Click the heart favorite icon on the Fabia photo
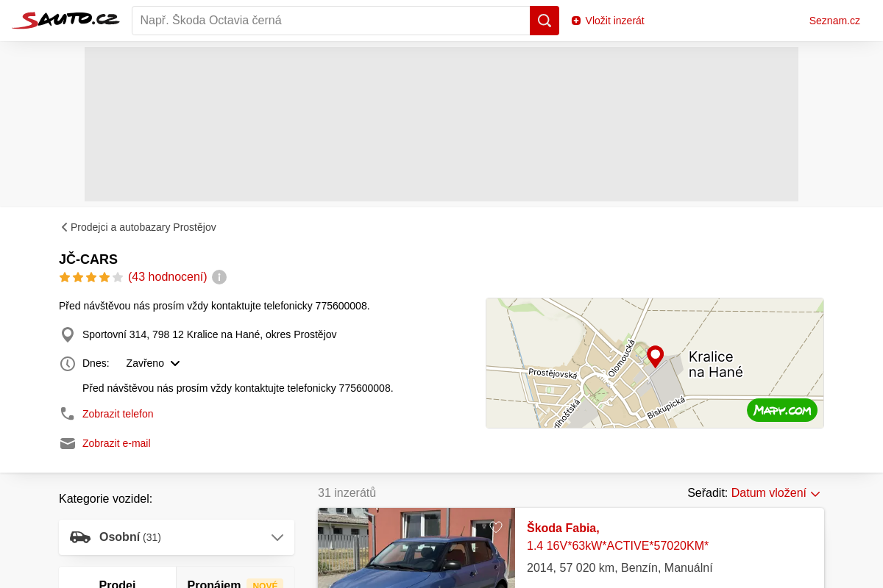This screenshot has height=588, width=883. (x=496, y=527)
